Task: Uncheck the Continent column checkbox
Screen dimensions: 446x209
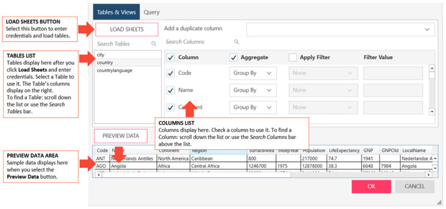Action: (x=171, y=108)
